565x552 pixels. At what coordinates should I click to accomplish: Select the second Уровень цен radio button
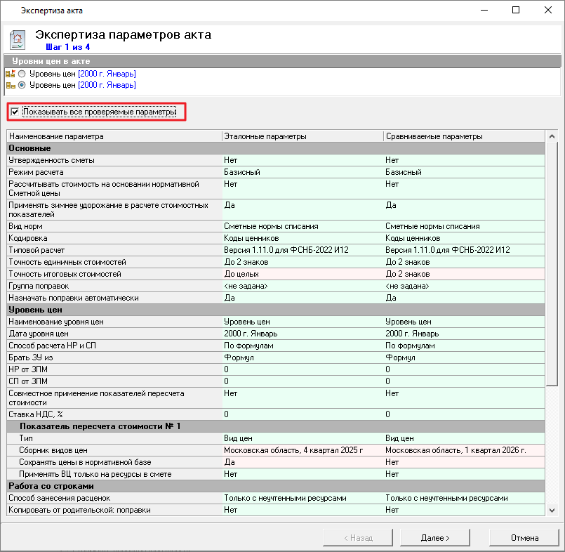point(22,85)
